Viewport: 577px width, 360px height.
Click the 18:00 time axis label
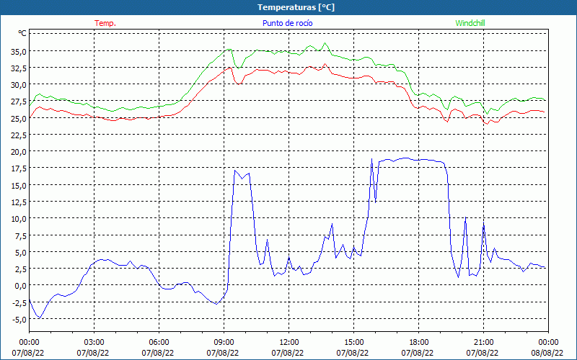pyautogui.click(x=418, y=343)
